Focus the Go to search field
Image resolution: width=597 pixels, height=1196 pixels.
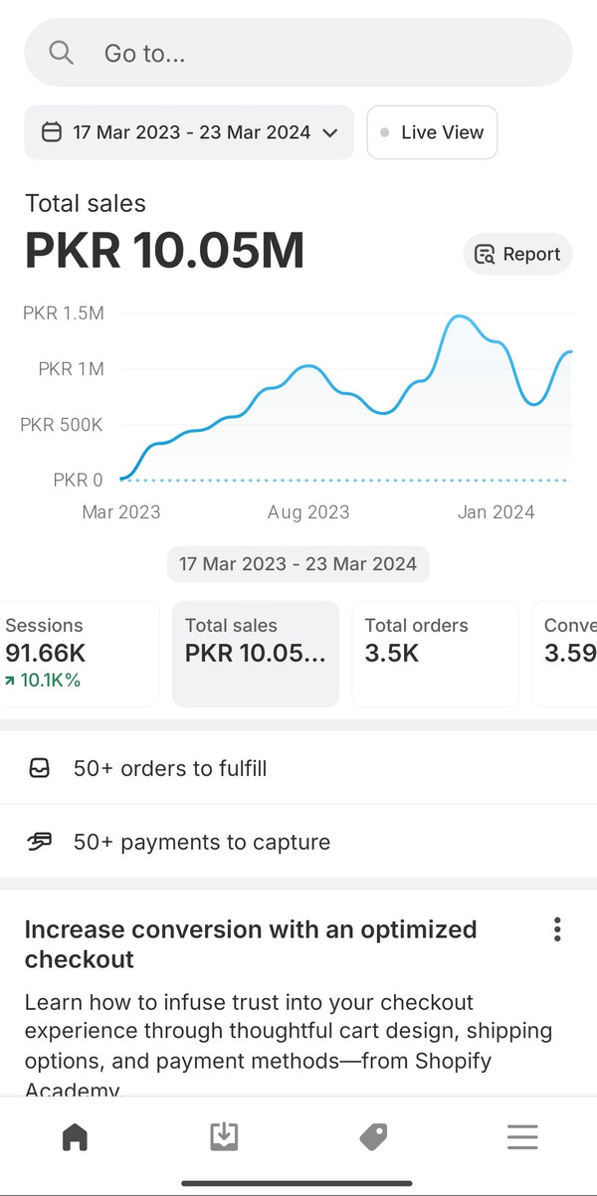[x=318, y=53]
